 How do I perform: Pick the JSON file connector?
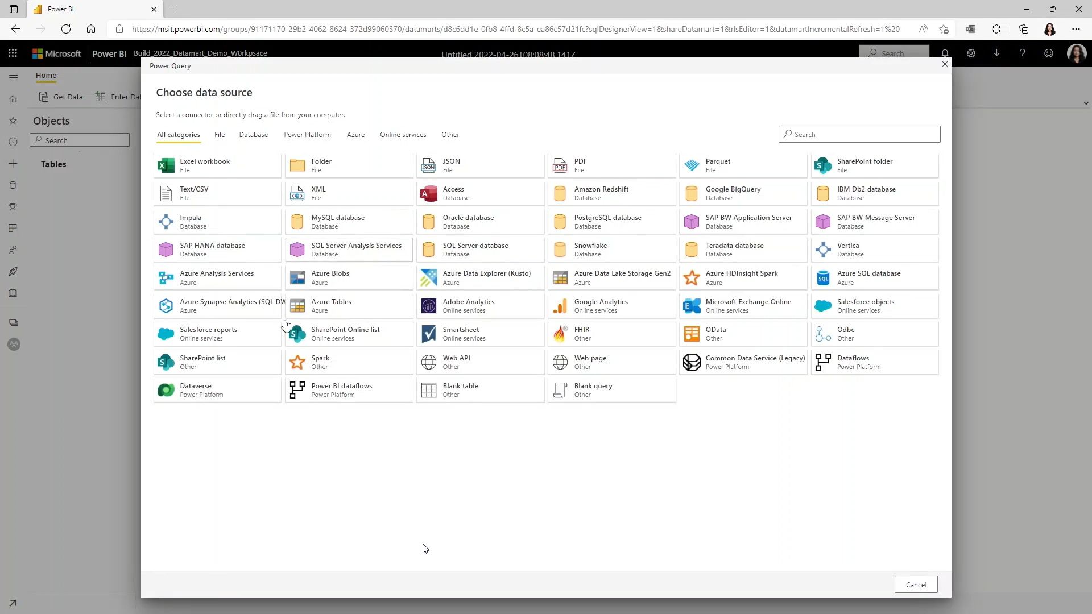480,165
